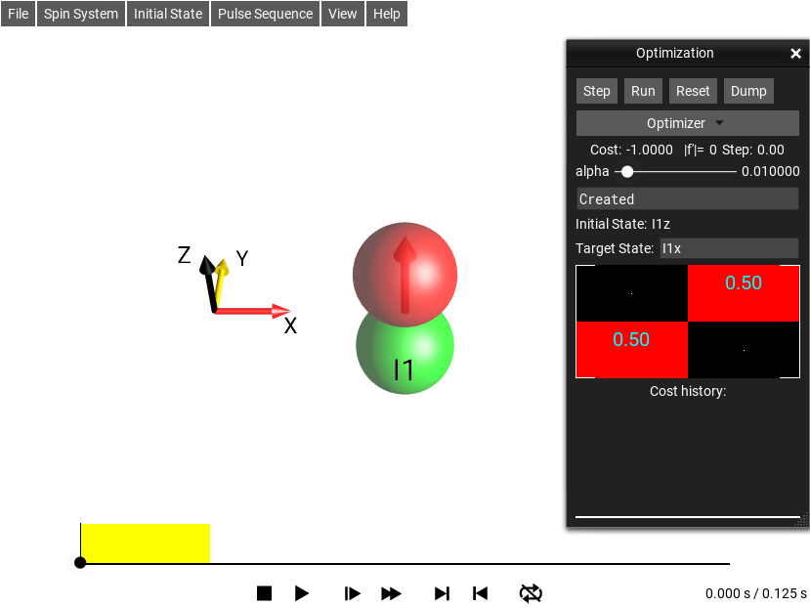Screen dimensions: 810x607
Task: Open the Initial State menu
Action: [x=168, y=14]
